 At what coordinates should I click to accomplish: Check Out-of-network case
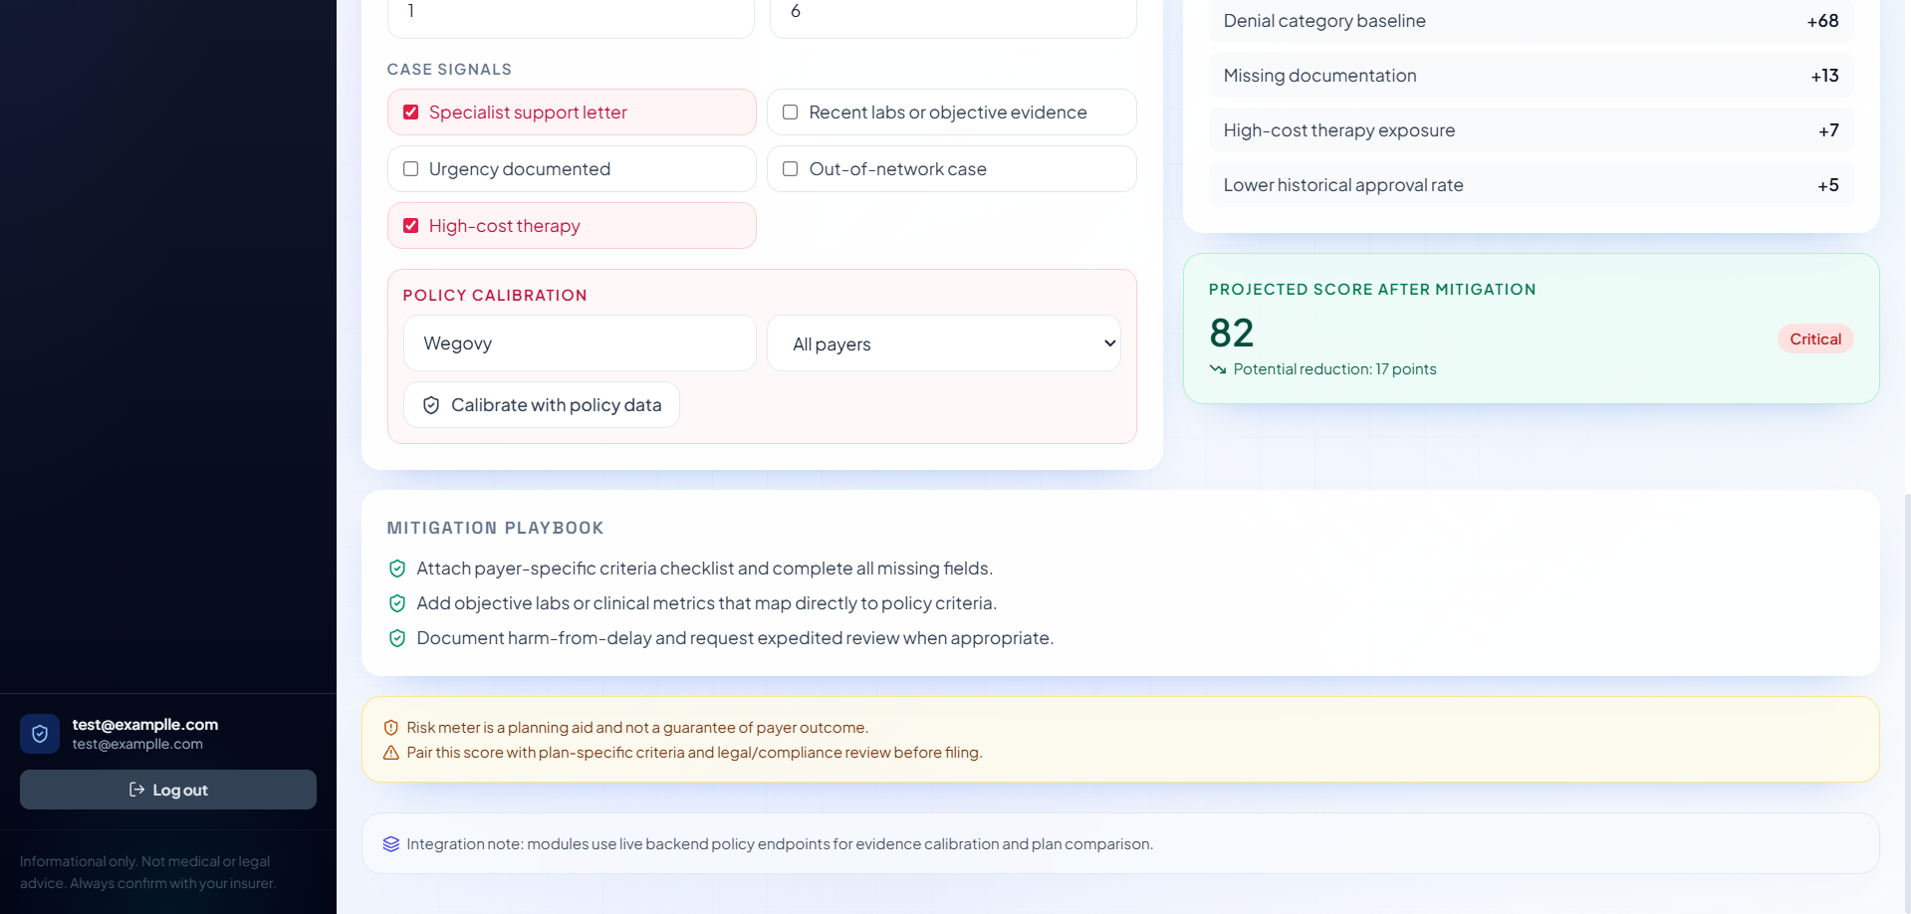pyautogui.click(x=791, y=169)
